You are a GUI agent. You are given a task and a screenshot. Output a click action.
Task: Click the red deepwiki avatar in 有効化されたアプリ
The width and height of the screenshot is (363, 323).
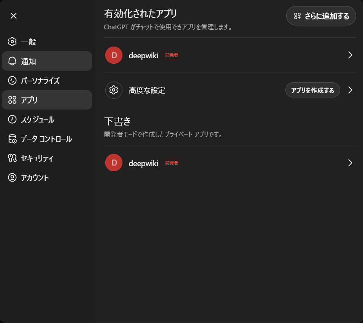point(114,55)
